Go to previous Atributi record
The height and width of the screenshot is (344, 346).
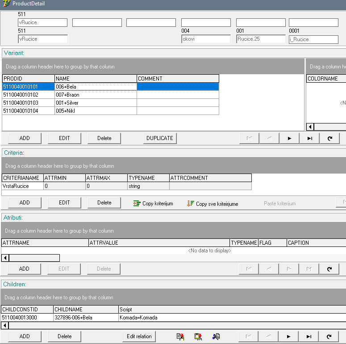[269, 269]
